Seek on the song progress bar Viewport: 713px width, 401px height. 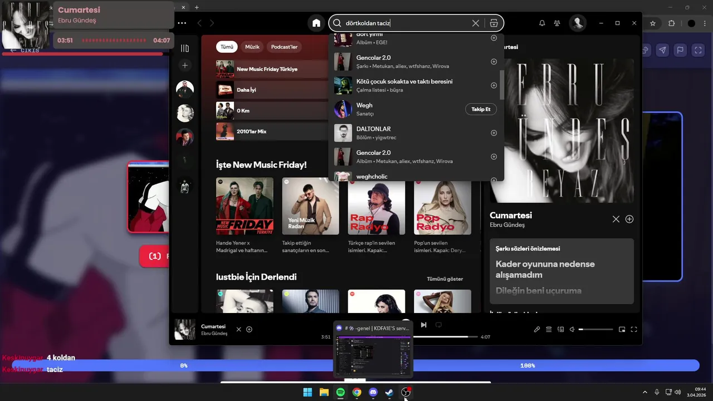(446, 336)
